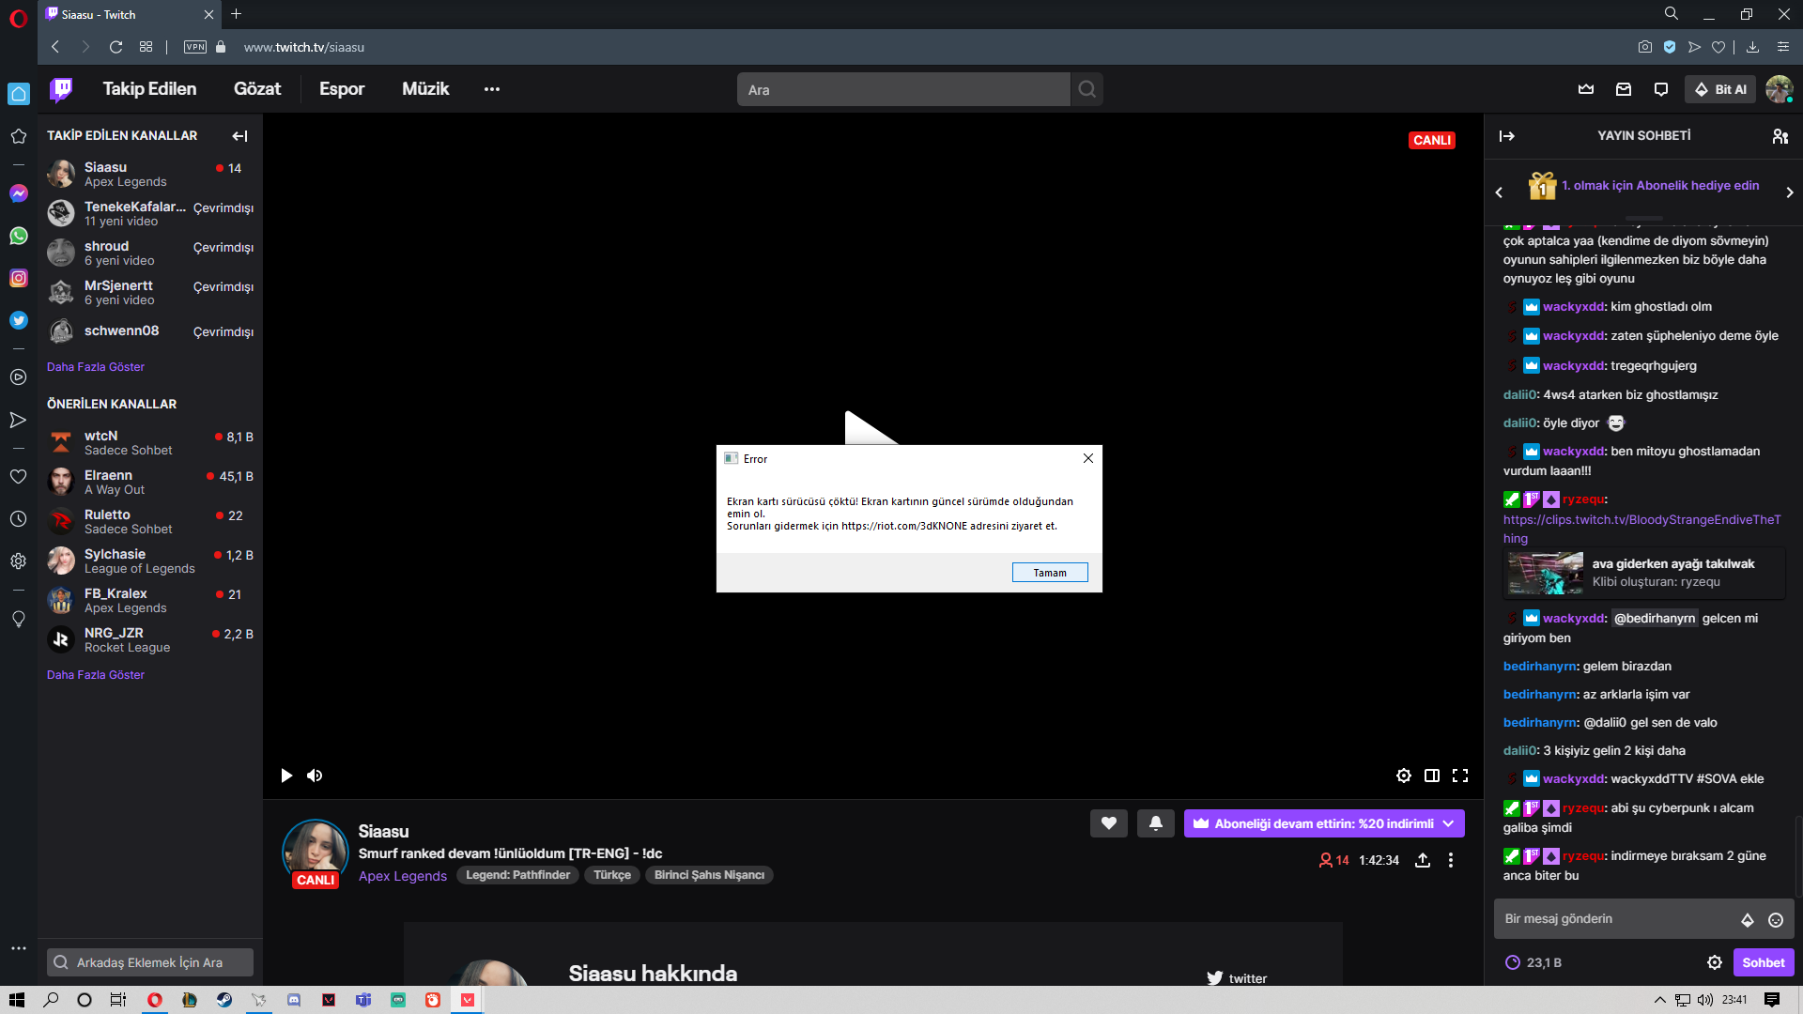1803x1014 pixels.
Task: Share the stream via upload icon
Action: click(x=1423, y=860)
